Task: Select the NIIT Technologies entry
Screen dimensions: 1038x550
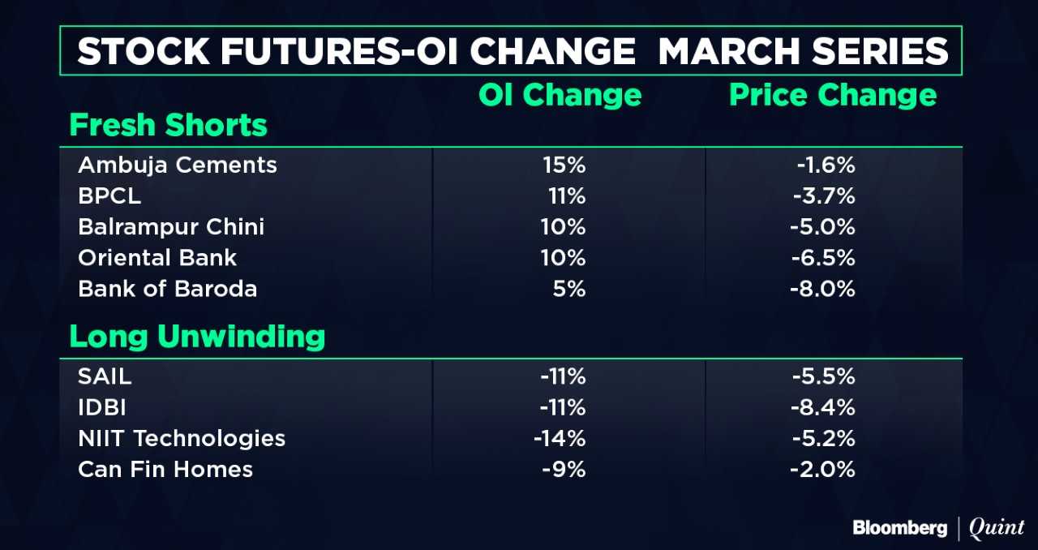Action: point(182,439)
